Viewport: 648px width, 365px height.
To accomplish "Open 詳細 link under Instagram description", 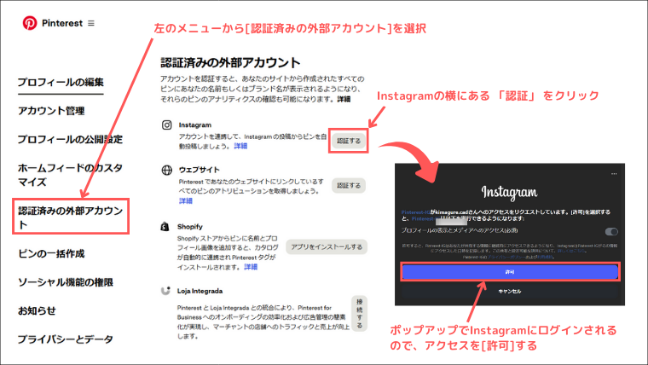I will click(240, 146).
